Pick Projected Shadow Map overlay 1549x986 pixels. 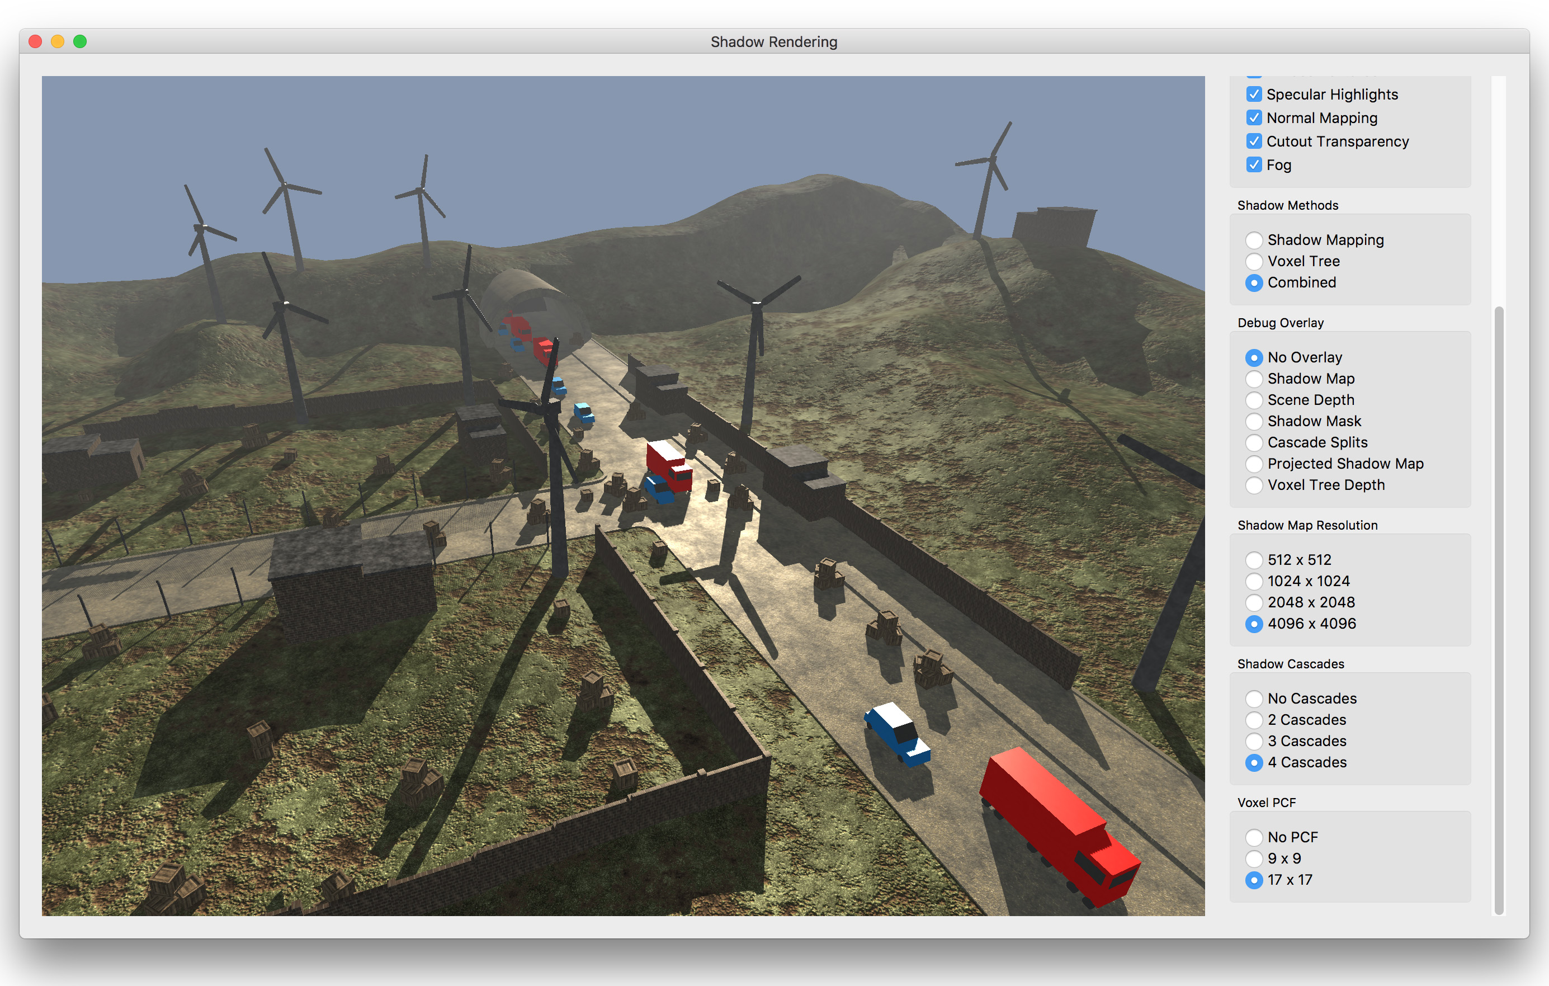pos(1254,464)
